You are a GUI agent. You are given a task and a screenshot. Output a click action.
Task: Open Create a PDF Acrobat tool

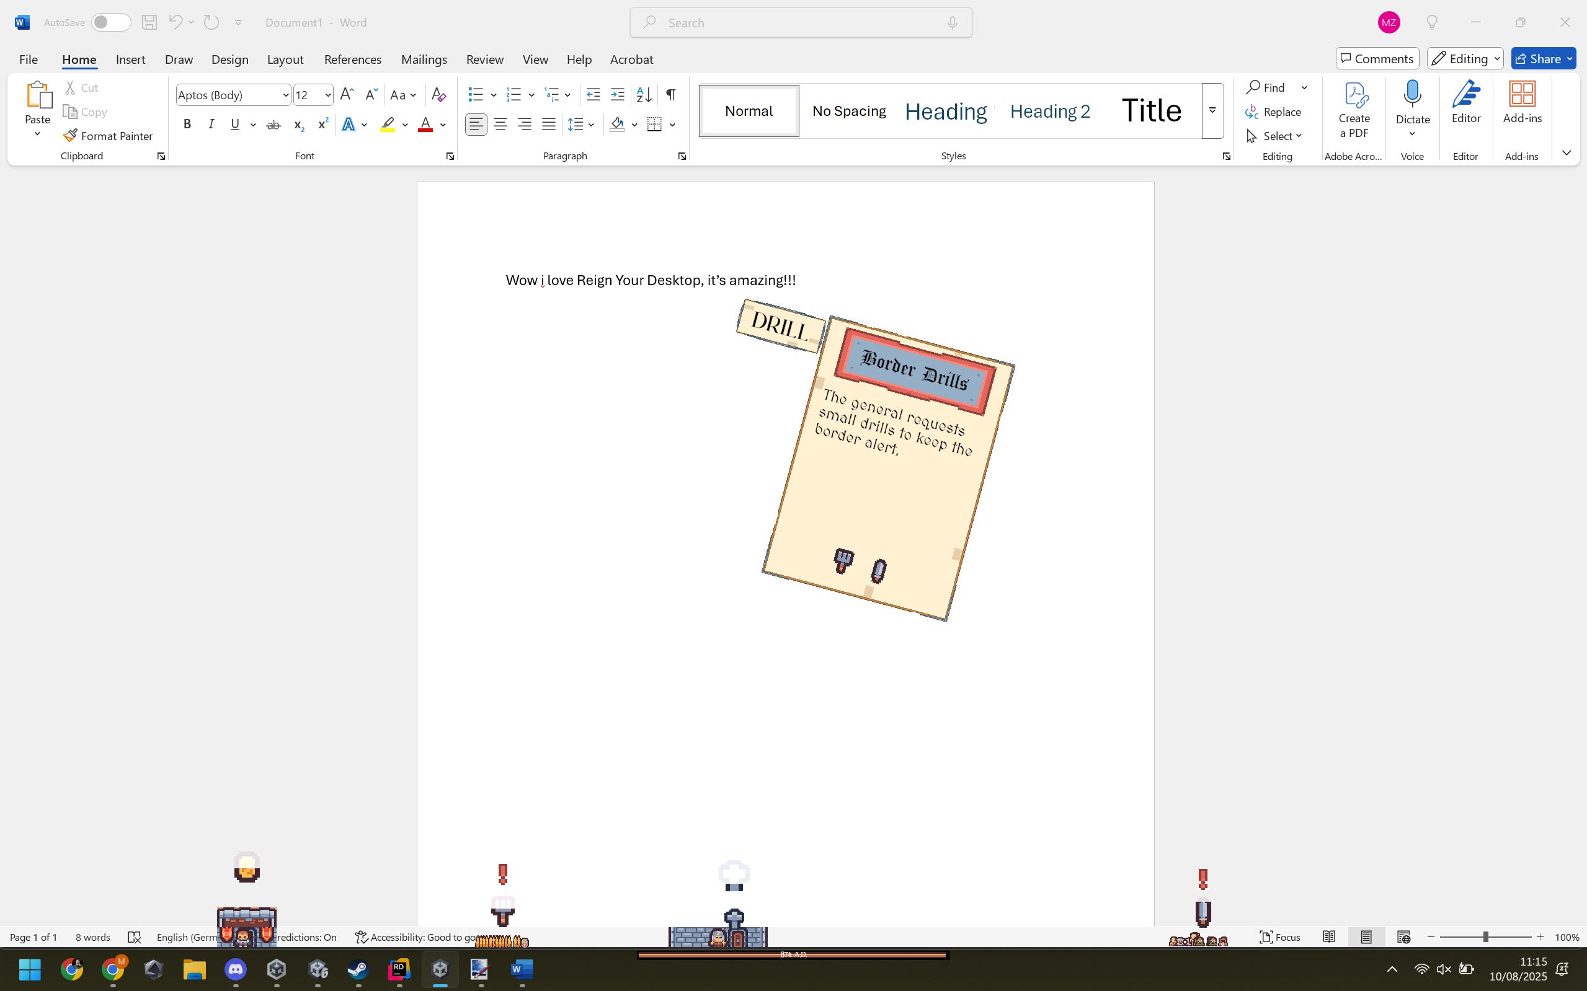point(1354,110)
